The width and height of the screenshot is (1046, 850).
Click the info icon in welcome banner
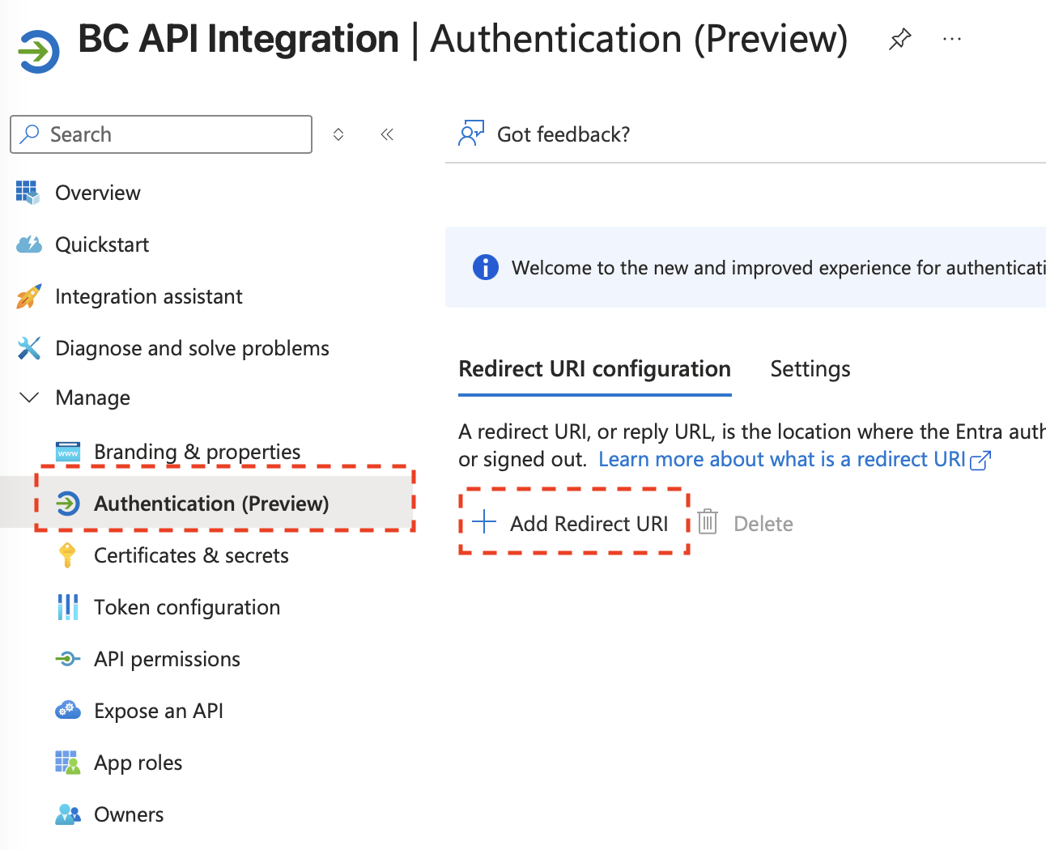click(x=485, y=267)
